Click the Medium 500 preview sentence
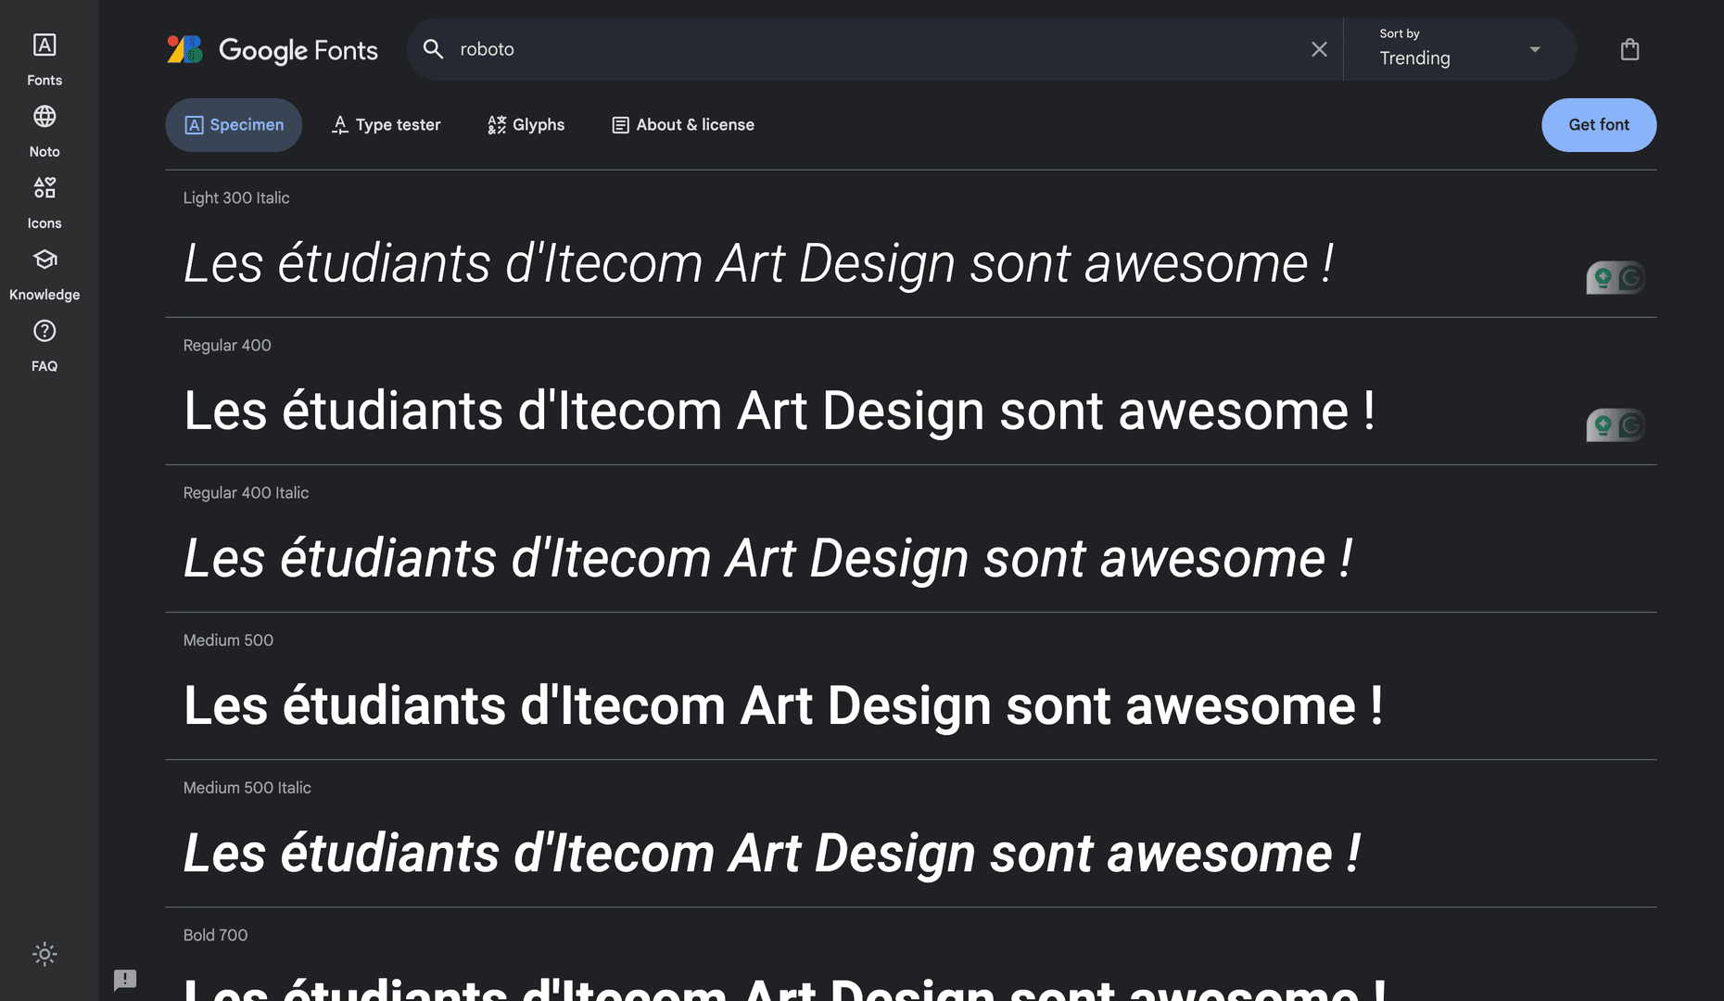 783,705
